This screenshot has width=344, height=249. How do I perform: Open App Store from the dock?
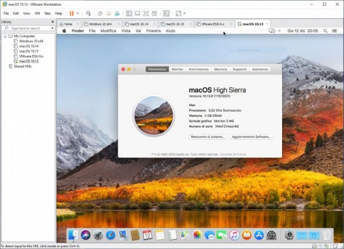pyautogui.click(x=259, y=235)
